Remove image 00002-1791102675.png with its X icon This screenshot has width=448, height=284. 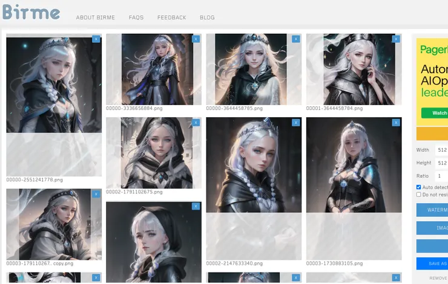[x=196, y=123]
